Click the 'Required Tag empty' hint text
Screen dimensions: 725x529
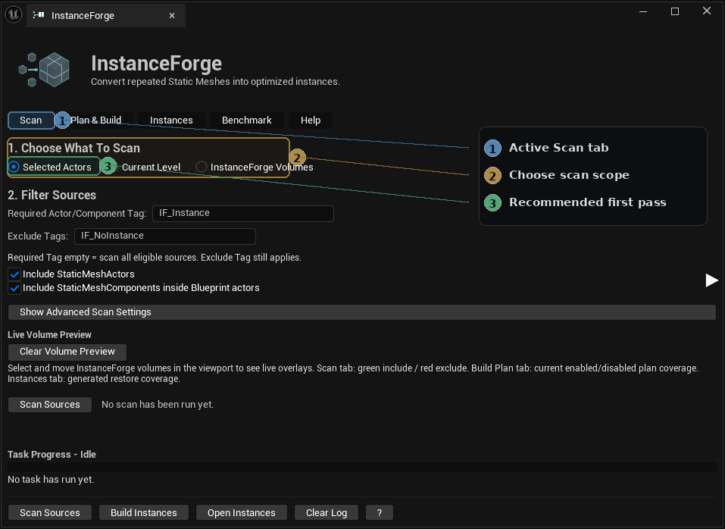[155, 258]
